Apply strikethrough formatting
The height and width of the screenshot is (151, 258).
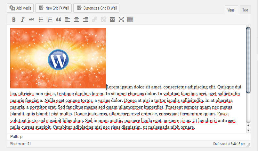tap(32, 19)
